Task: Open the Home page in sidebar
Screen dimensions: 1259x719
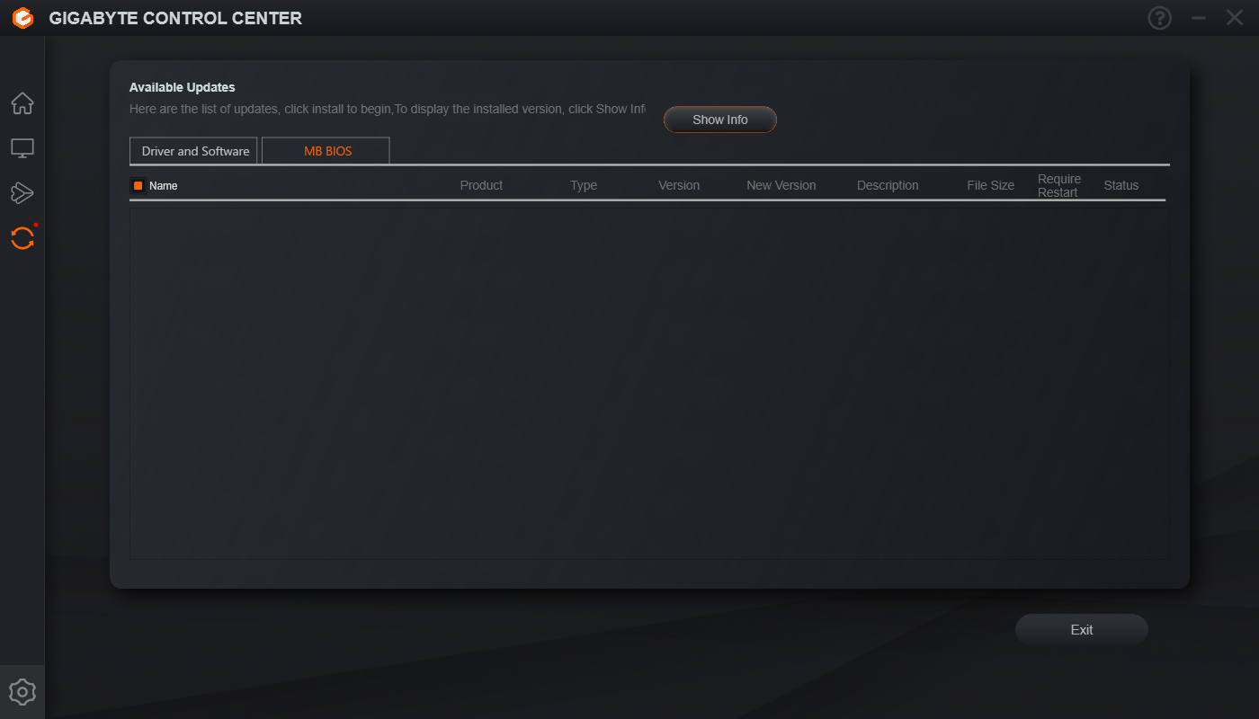Action: [22, 103]
